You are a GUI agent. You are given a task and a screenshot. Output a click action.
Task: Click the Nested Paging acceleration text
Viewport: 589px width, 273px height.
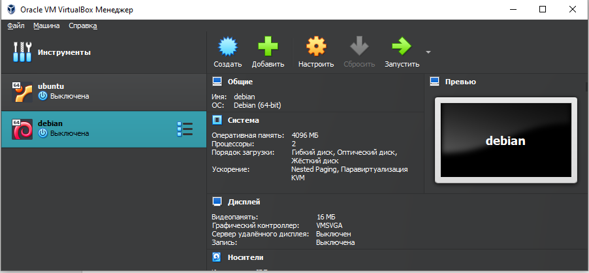tap(315, 169)
